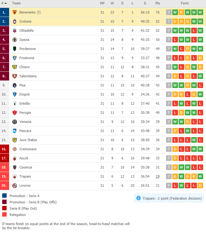Viewport: 206px width, 232px height.
Task: Click Livorno's latest D form badge
Action: pos(200,185)
